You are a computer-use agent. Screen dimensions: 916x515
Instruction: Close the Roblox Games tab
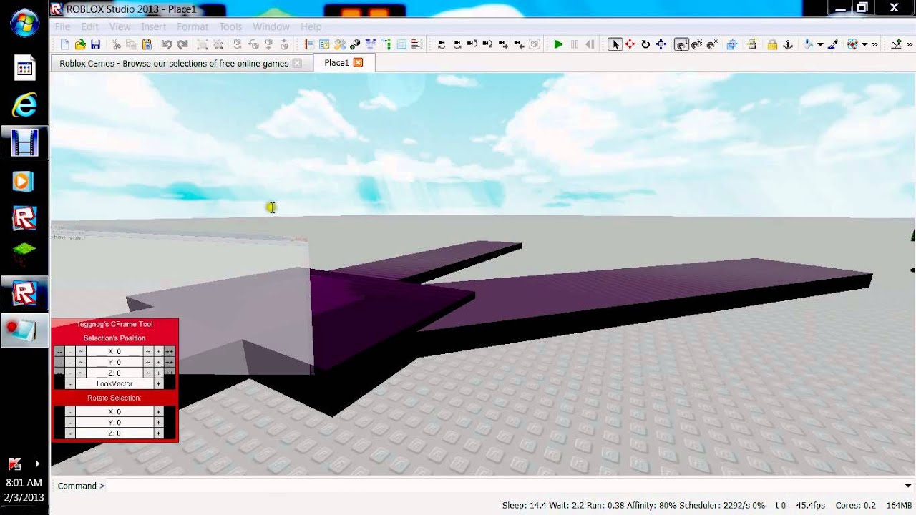pyautogui.click(x=297, y=63)
